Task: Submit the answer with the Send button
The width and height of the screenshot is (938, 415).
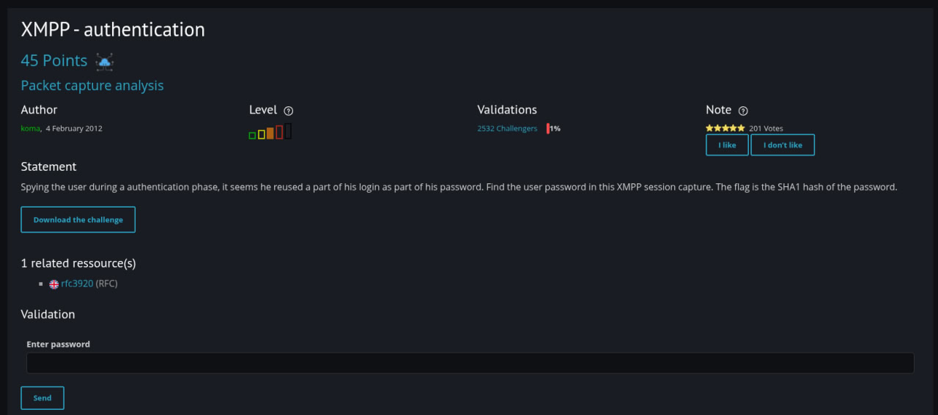Action: pyautogui.click(x=43, y=397)
